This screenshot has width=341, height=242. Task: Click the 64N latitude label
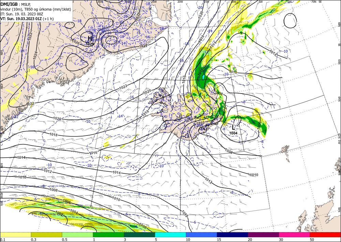click(x=339, y=99)
